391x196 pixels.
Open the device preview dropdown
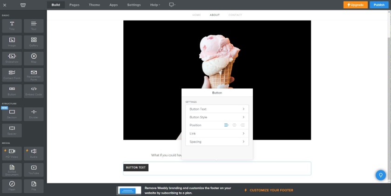click(x=172, y=5)
